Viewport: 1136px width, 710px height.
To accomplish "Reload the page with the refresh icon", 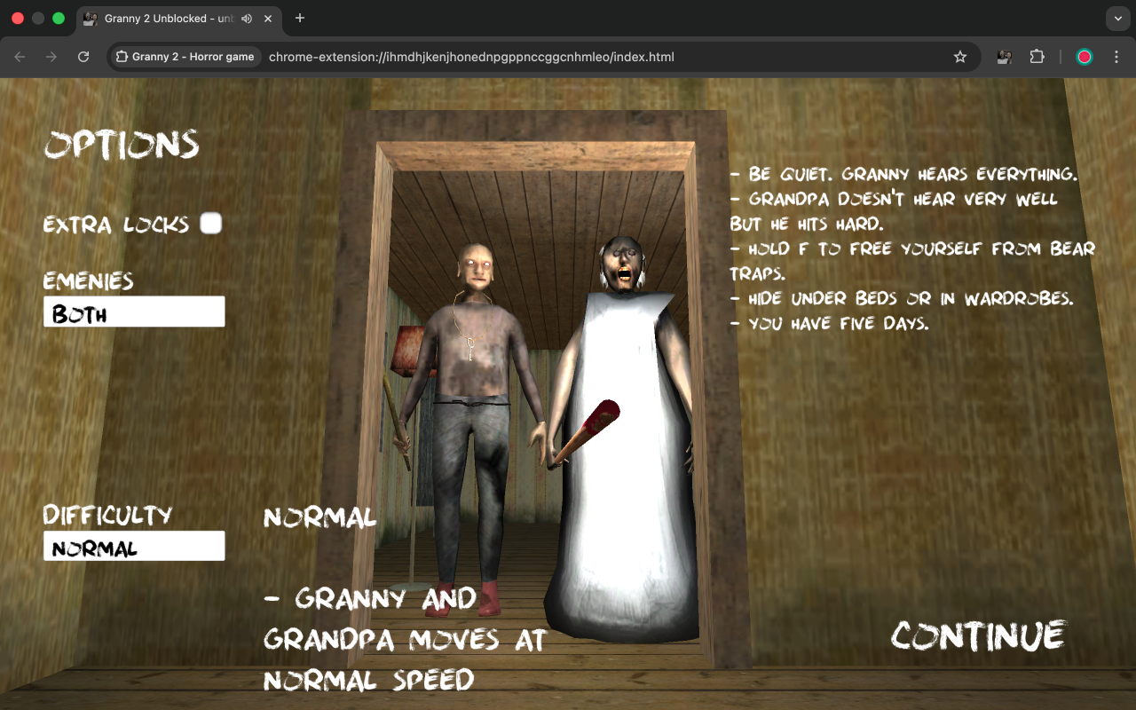I will [x=83, y=57].
